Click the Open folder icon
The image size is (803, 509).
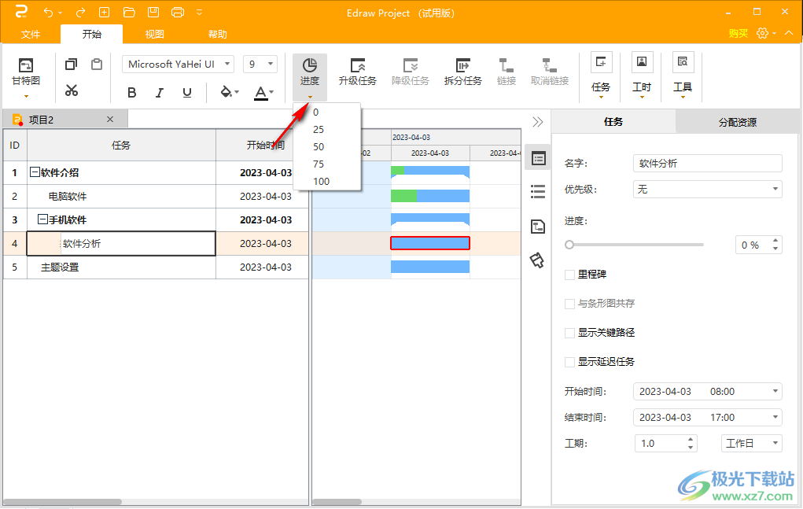coord(129,13)
